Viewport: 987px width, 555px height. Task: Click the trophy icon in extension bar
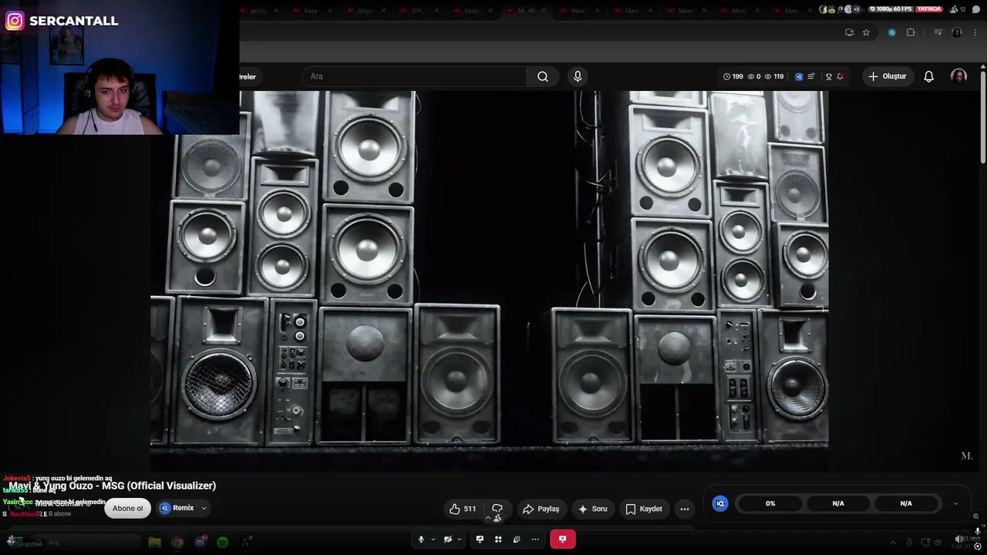point(829,76)
